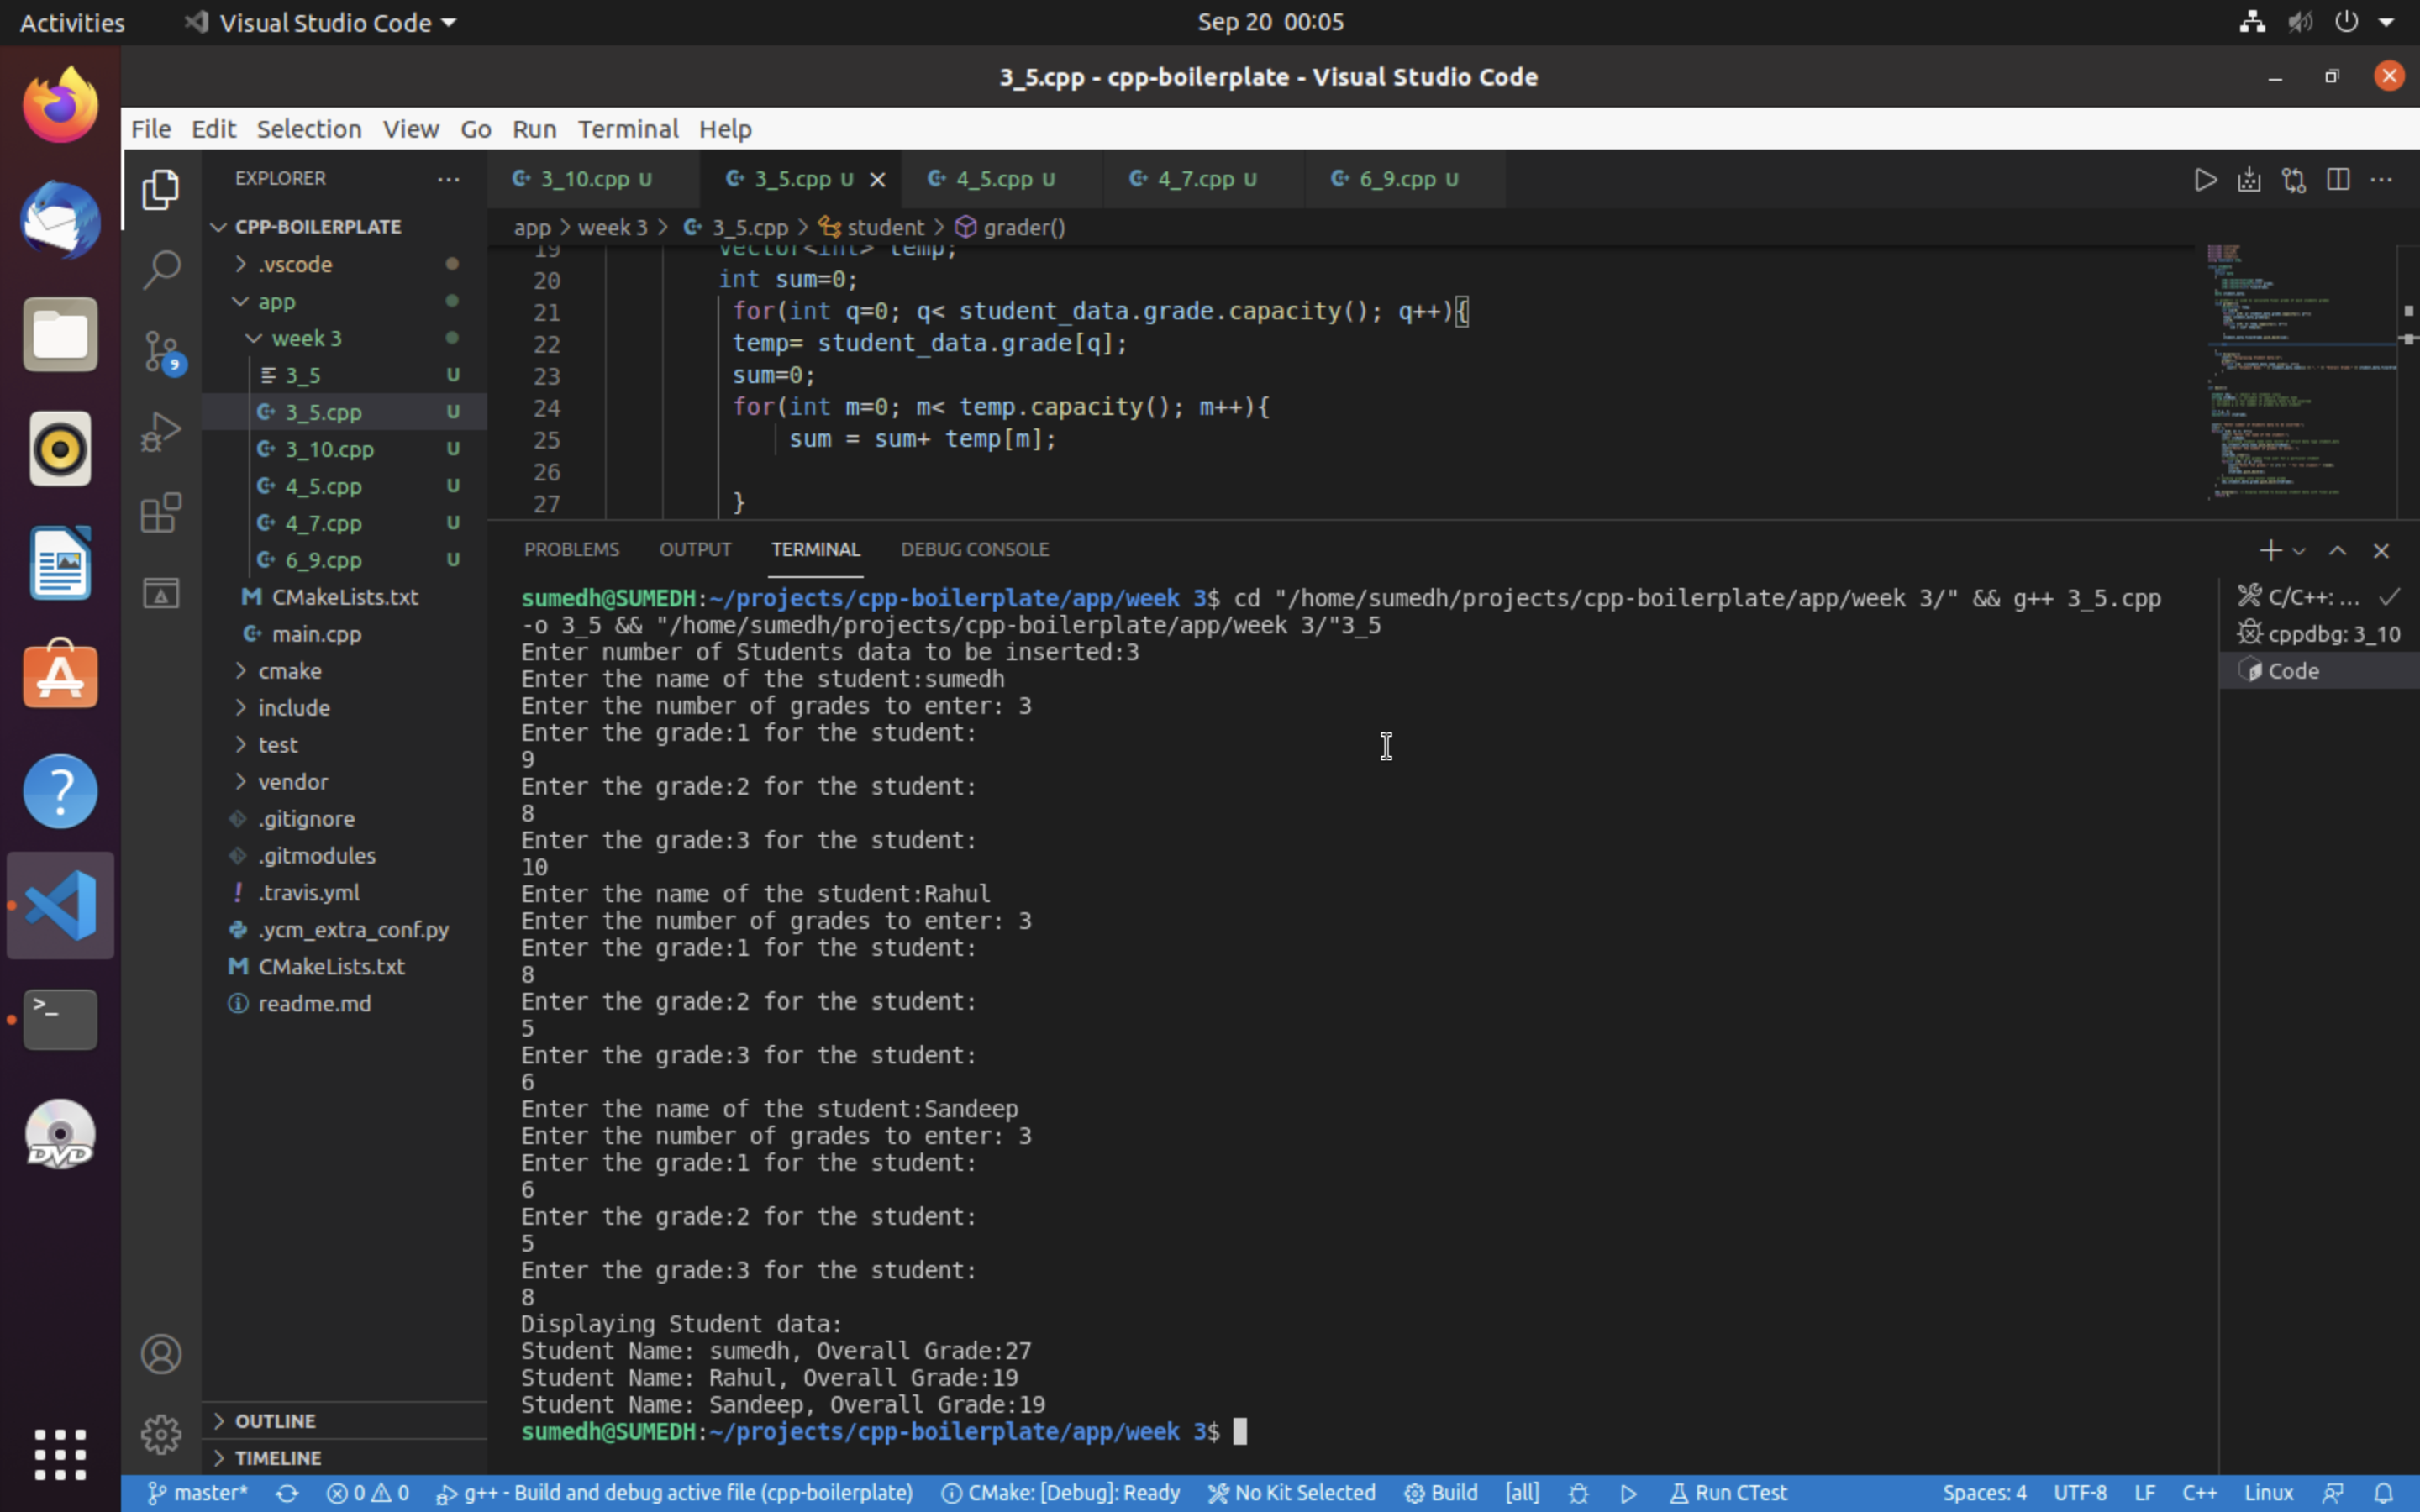The image size is (2420, 1512).
Task: Open the Terminal menu
Action: click(x=628, y=129)
